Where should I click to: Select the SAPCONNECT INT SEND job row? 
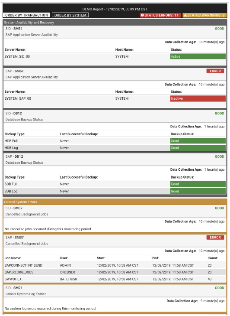tap(115, 265)
